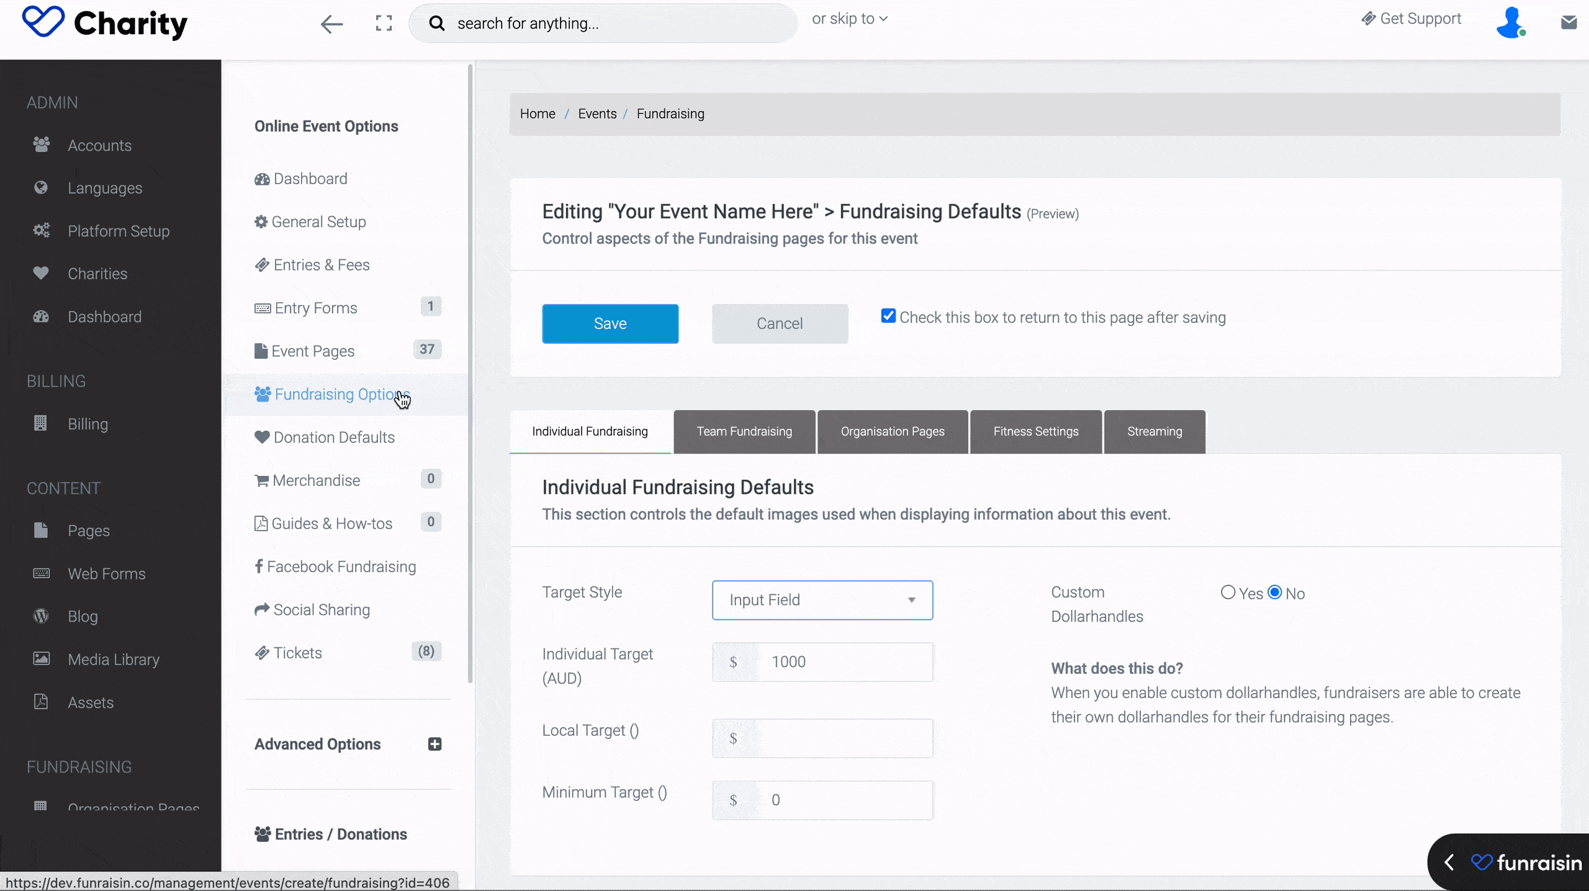This screenshot has width=1589, height=891.
Task: Open the user profile avatar icon
Action: pyautogui.click(x=1510, y=23)
